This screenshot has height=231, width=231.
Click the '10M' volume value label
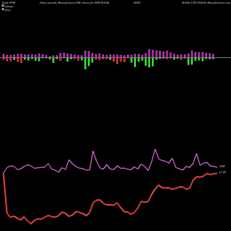[222, 166]
